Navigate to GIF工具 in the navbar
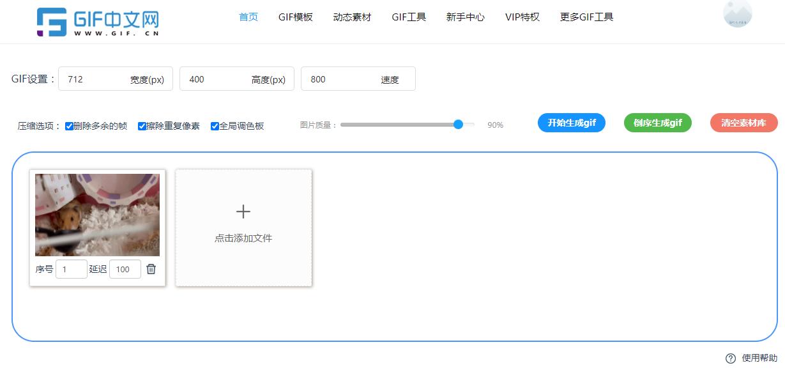Image resolution: width=785 pixels, height=370 pixels. coord(408,17)
